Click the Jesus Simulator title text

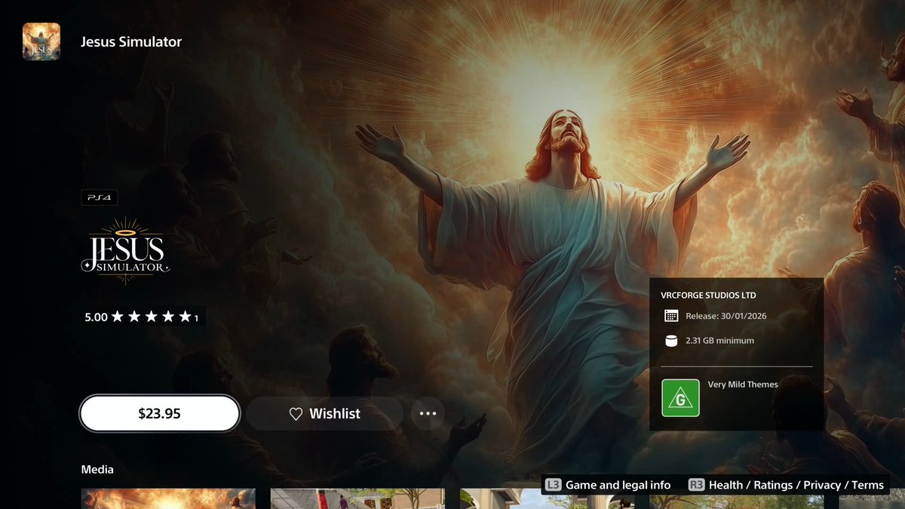pyautogui.click(x=131, y=41)
